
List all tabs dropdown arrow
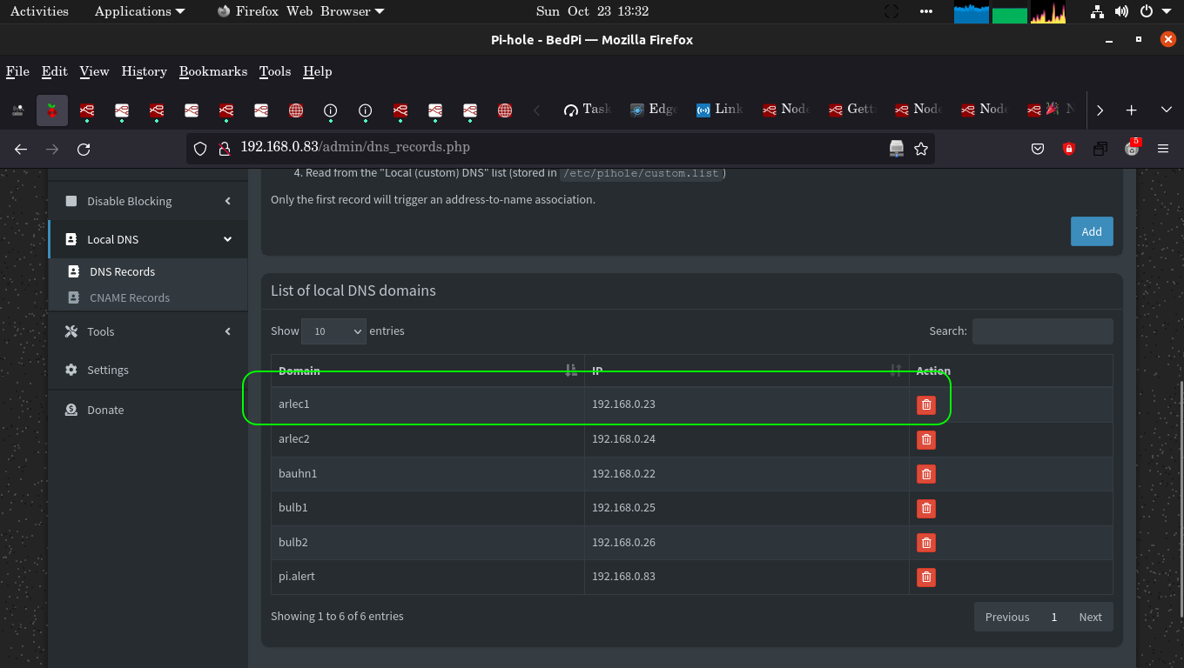coord(1166,110)
